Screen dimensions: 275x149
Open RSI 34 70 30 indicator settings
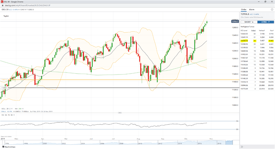coord(7,115)
